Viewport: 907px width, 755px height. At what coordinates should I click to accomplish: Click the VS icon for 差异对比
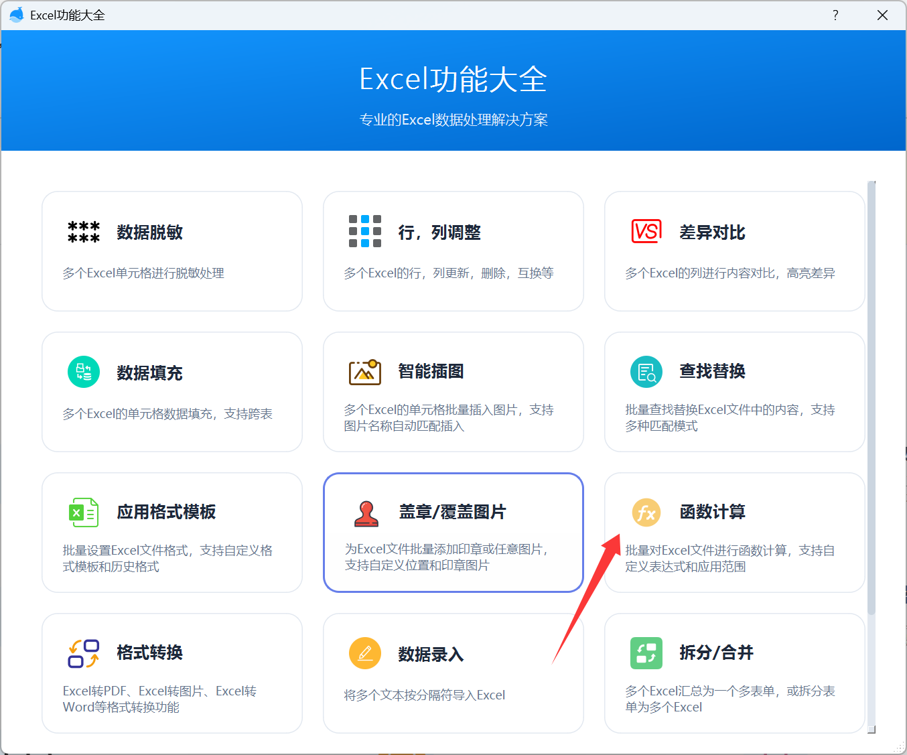tap(646, 231)
